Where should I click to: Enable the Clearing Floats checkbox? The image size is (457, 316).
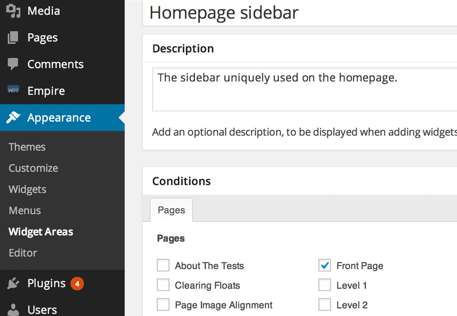click(163, 285)
